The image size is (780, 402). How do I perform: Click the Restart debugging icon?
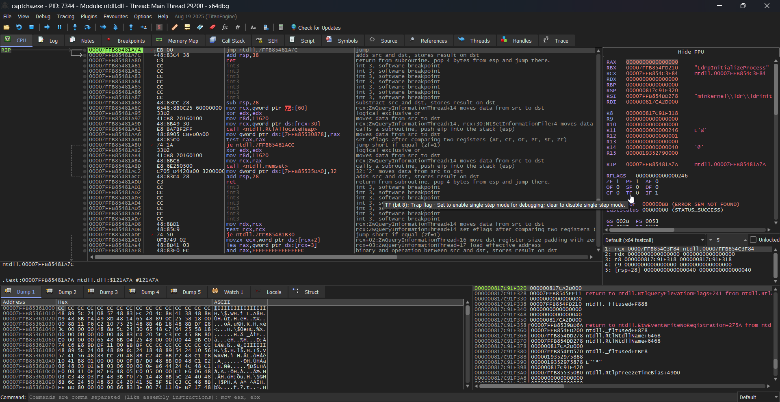pyautogui.click(x=19, y=27)
